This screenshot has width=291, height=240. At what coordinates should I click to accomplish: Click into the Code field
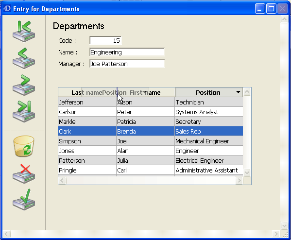click(x=105, y=40)
